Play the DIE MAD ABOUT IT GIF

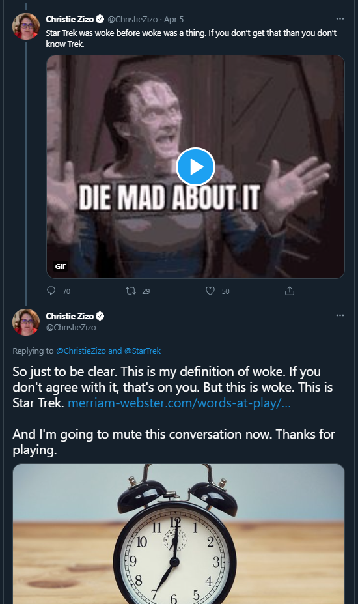coord(195,166)
